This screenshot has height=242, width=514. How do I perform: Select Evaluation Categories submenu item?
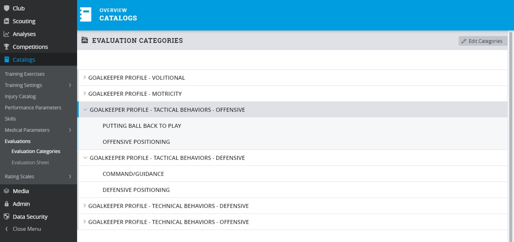tap(36, 151)
